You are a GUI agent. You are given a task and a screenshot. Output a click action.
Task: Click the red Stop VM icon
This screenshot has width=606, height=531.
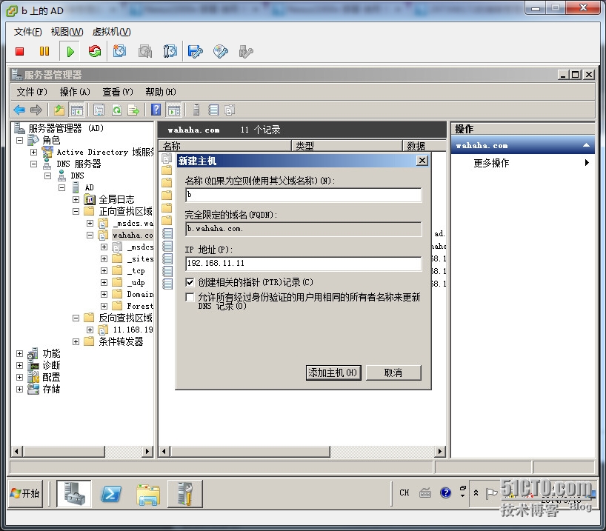(20, 51)
